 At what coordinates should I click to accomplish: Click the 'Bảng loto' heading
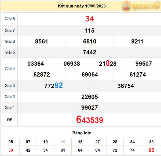82,133
